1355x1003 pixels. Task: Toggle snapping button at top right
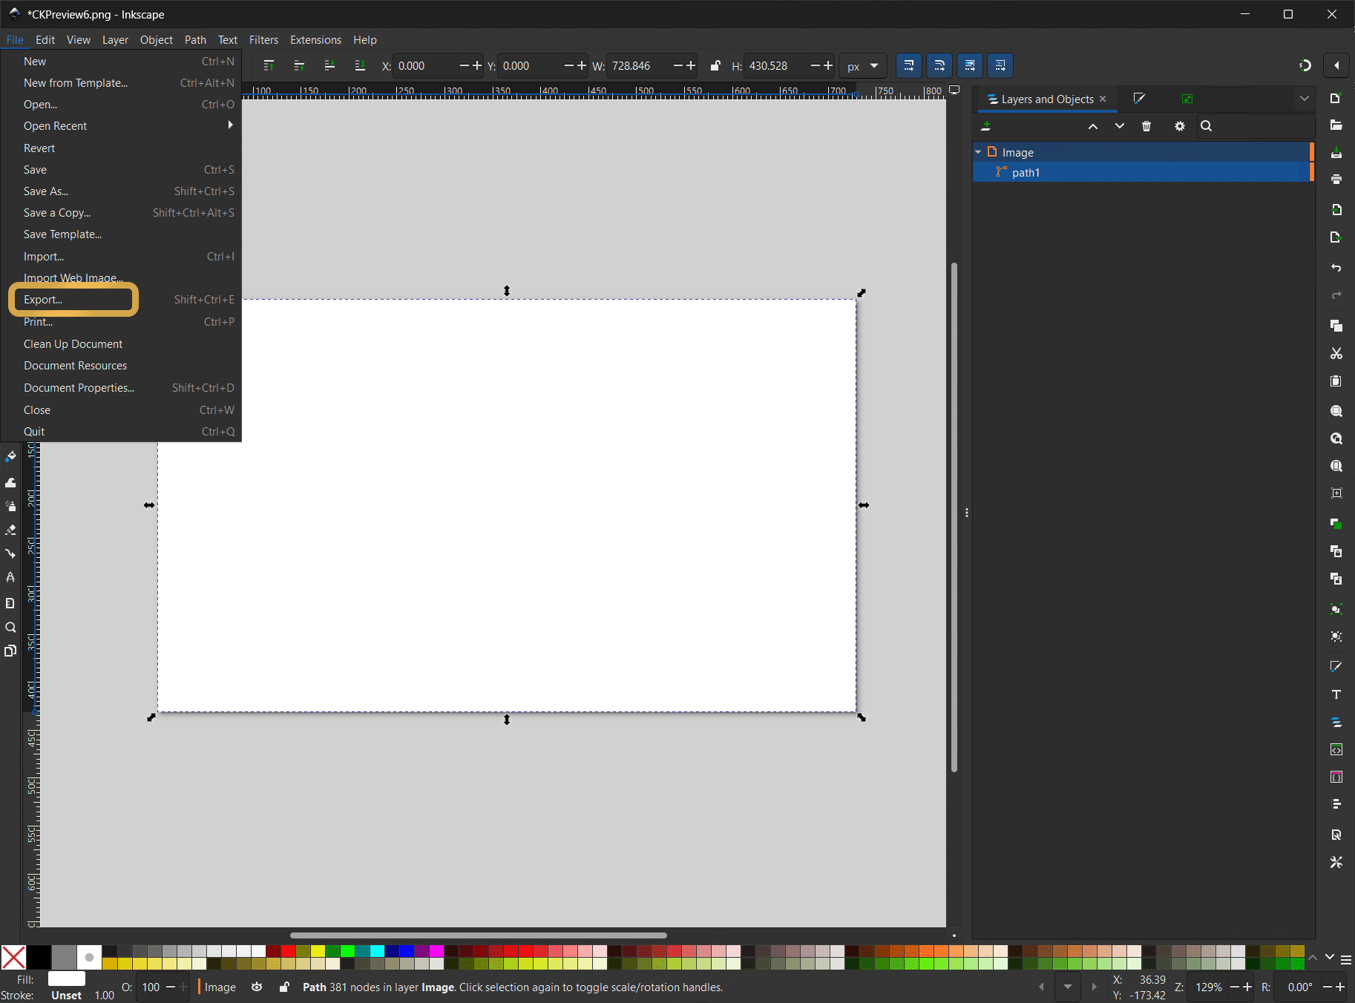1305,66
